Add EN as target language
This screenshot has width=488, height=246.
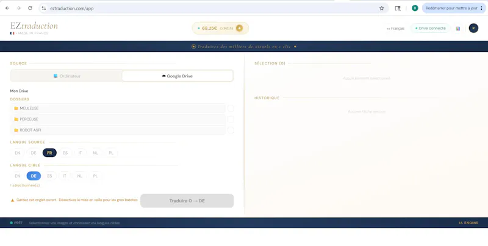pyautogui.click(x=18, y=176)
